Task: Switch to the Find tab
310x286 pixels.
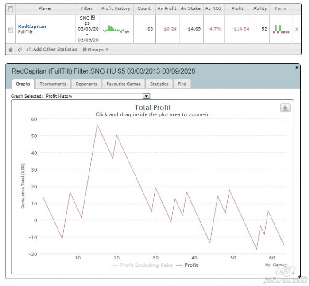Action: (x=182, y=84)
